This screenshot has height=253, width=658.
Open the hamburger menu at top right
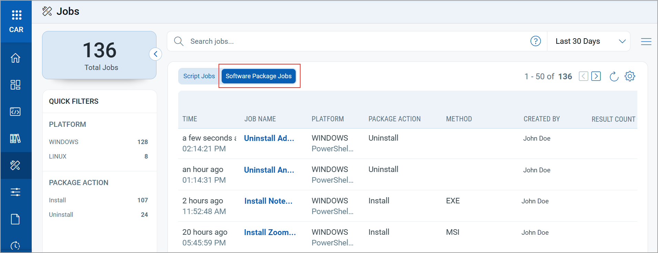click(x=646, y=42)
